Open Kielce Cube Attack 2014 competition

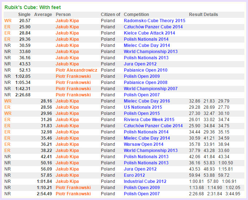click(x=149, y=33)
